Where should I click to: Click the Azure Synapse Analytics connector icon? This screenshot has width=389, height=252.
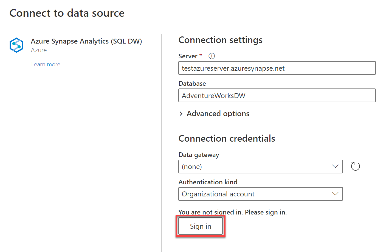(x=16, y=45)
